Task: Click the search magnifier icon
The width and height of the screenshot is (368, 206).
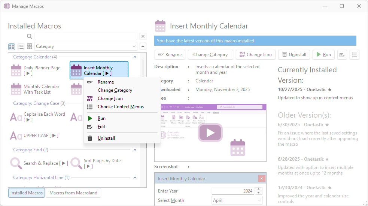Action: pos(29,36)
